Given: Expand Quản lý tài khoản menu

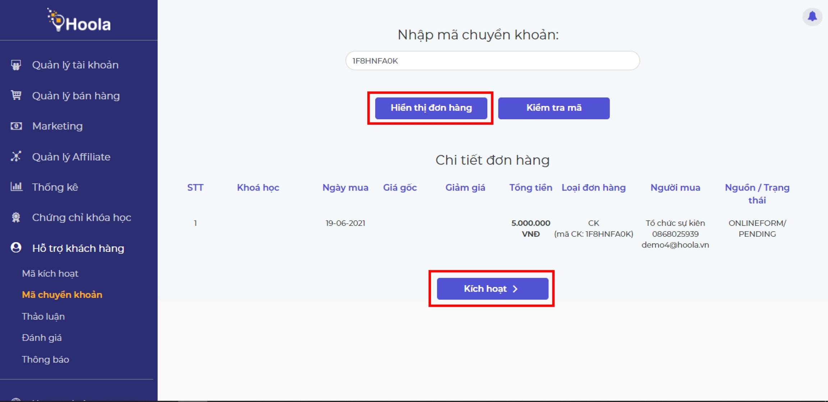Looking at the screenshot, I should 75,65.
